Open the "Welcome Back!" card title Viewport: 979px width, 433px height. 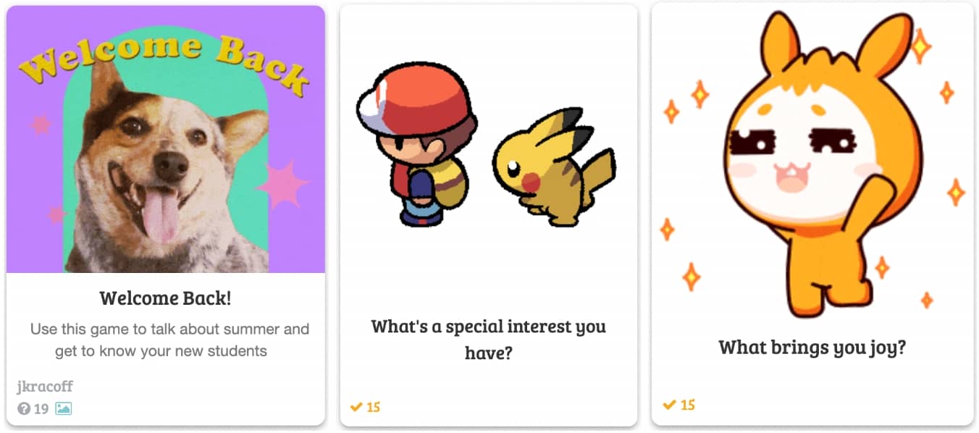(166, 298)
